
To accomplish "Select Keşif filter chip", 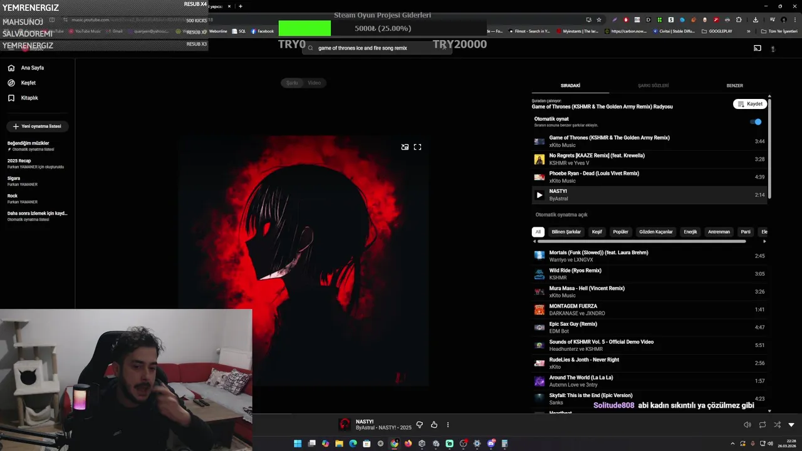I will coord(597,232).
